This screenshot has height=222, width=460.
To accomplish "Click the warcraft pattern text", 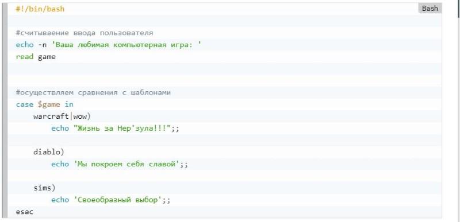I will tap(51, 116).
